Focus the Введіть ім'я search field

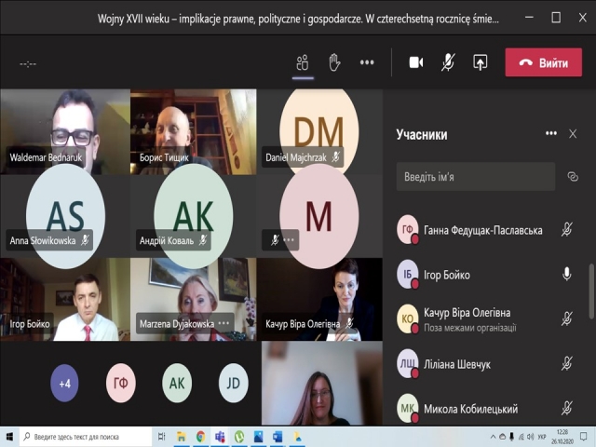click(476, 177)
